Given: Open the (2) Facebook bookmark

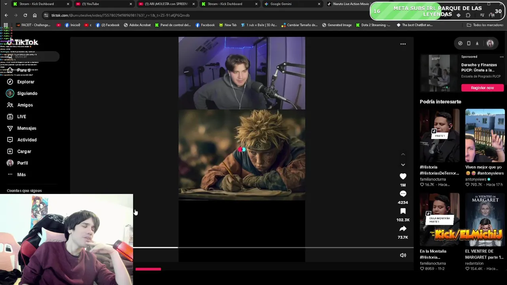Looking at the screenshot, I should 108,25.
